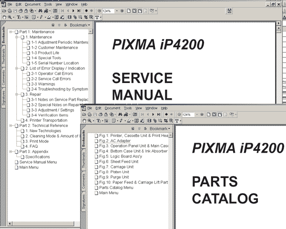Click Open icon in Service Manual window
The width and height of the screenshot is (286, 229).
point(4,11)
